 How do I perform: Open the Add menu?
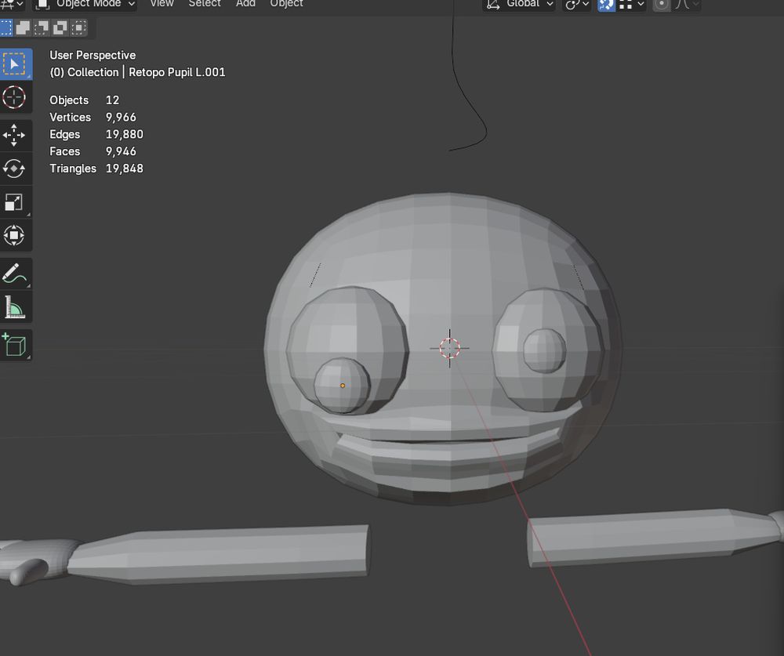[245, 4]
